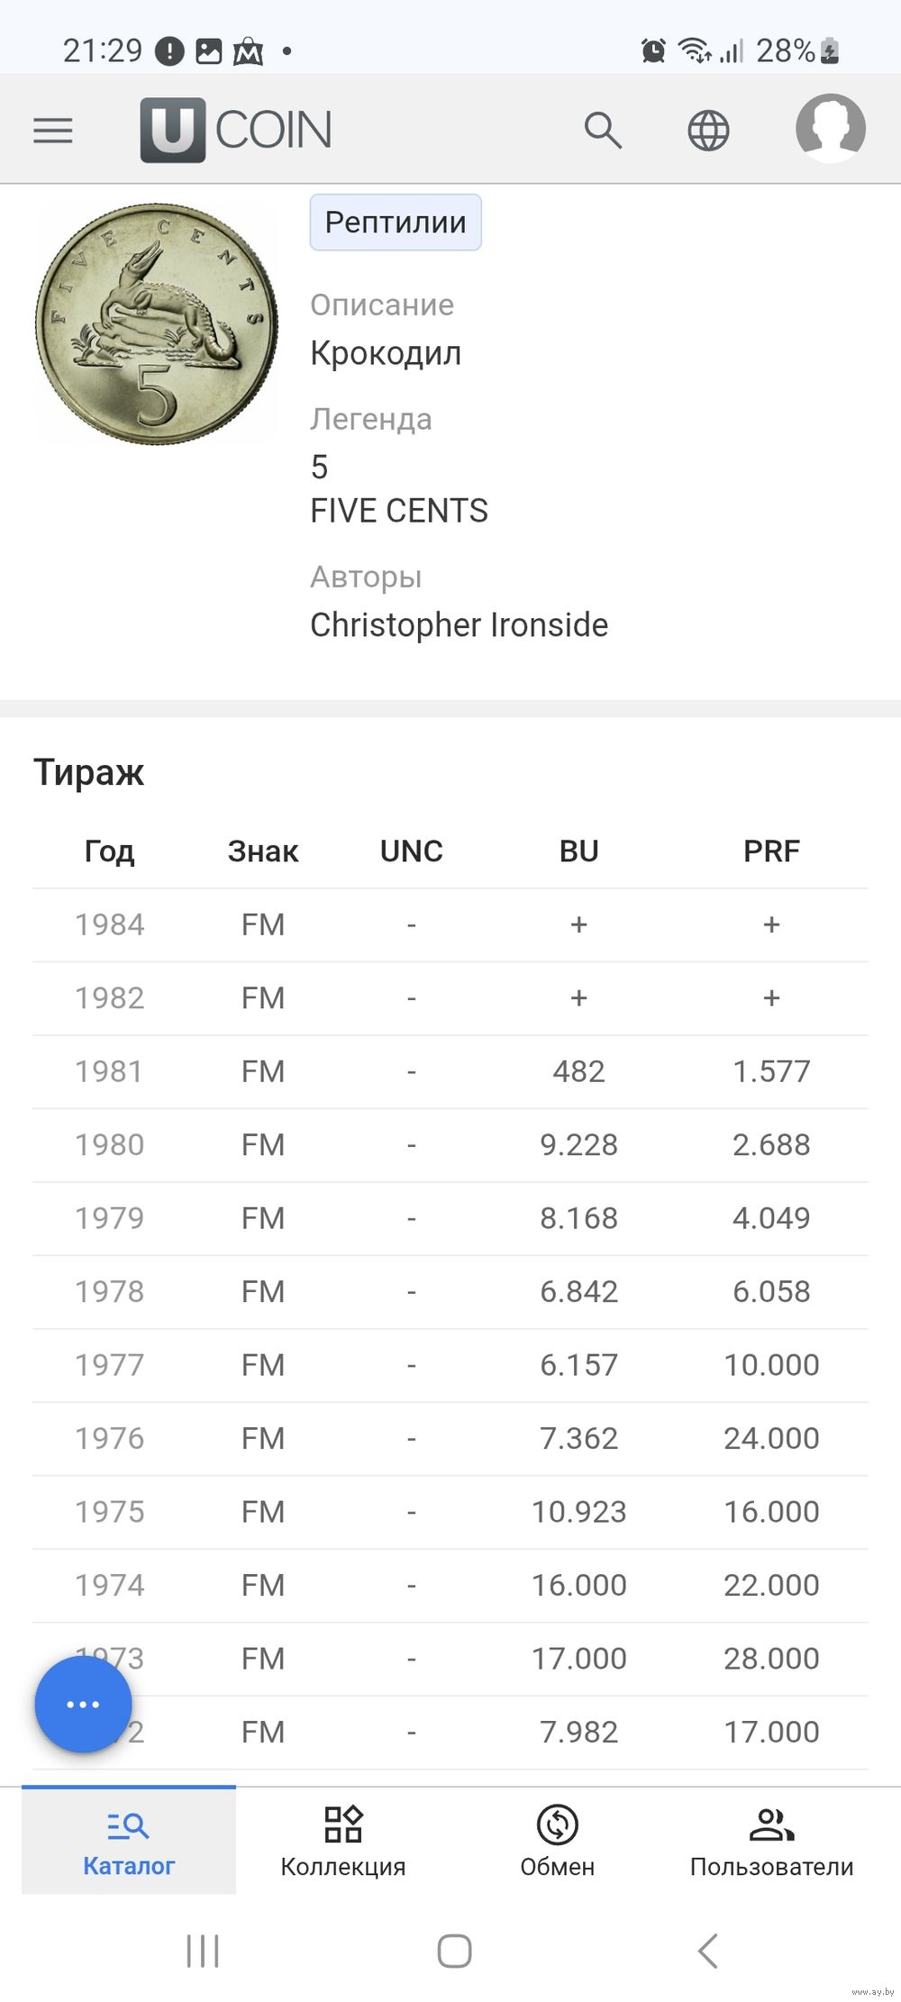The width and height of the screenshot is (901, 2002).
Task: Tap the Christopher Ironside author name
Action: click(459, 624)
